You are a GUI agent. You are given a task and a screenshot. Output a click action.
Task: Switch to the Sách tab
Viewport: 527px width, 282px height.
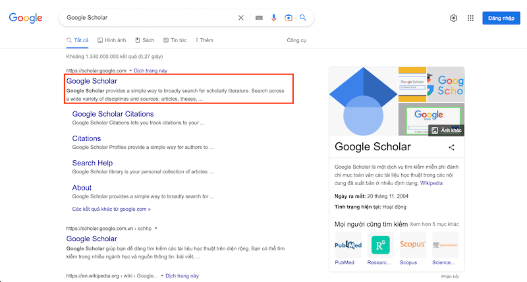pos(144,40)
